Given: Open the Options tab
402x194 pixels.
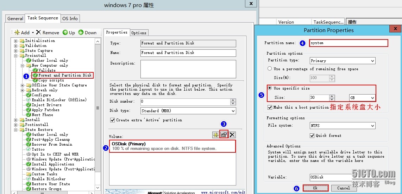Looking at the screenshot, I should pyautogui.click(x=139, y=33).
